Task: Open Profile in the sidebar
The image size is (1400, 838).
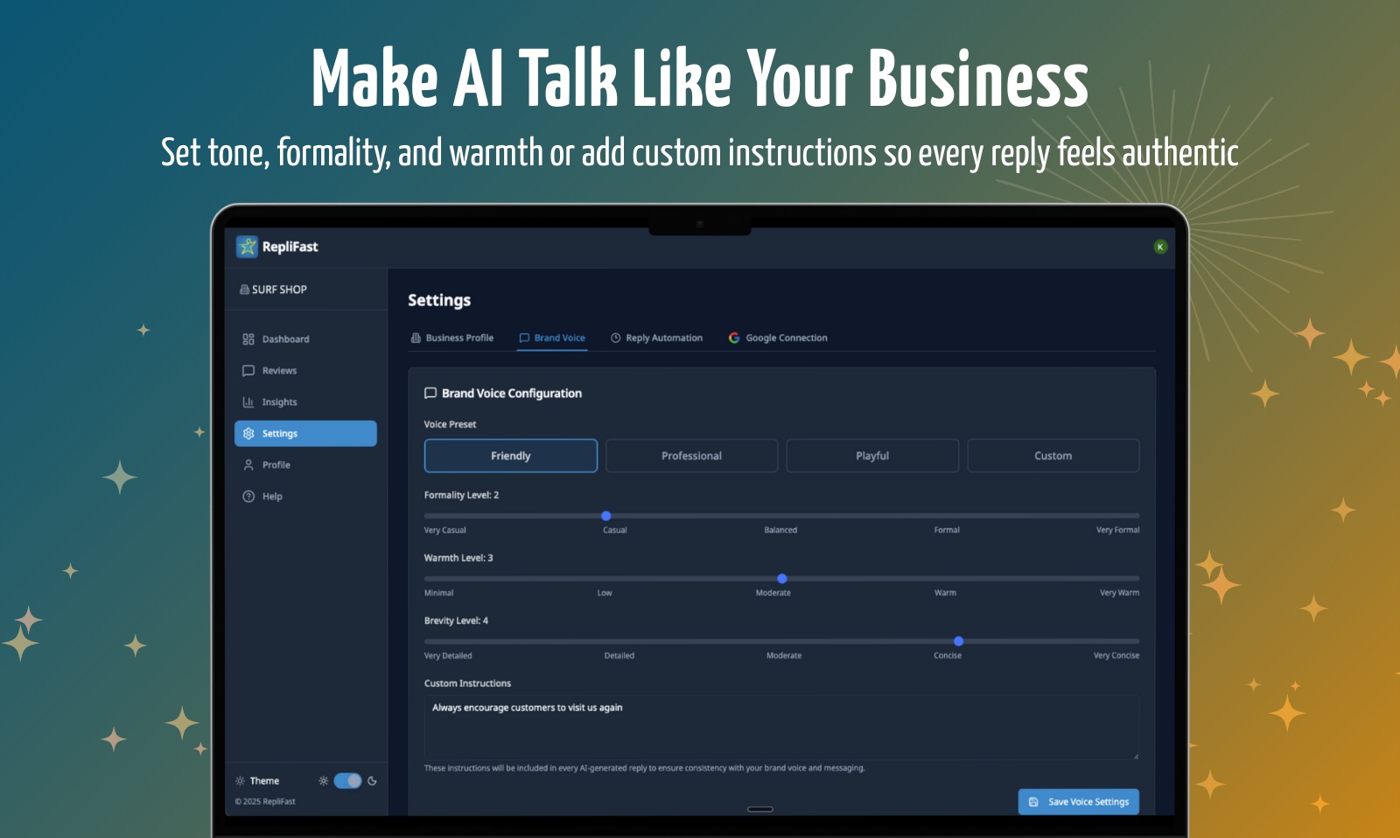Action: click(x=305, y=465)
